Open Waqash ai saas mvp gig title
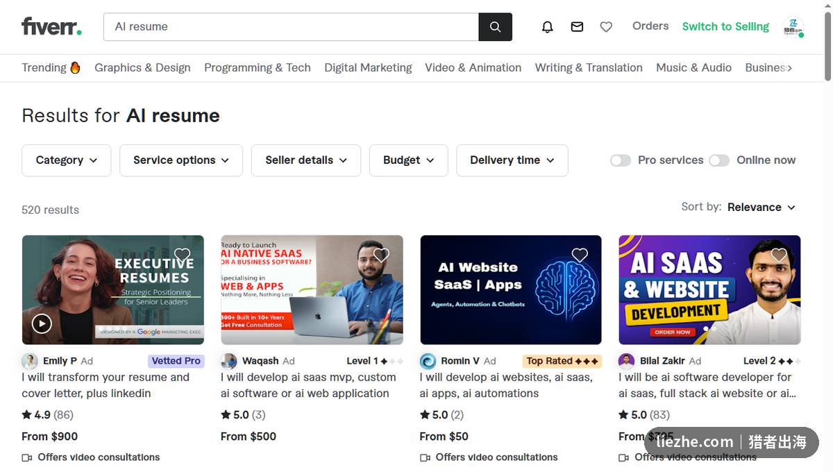Screen dimensions: 833x472 (308, 385)
